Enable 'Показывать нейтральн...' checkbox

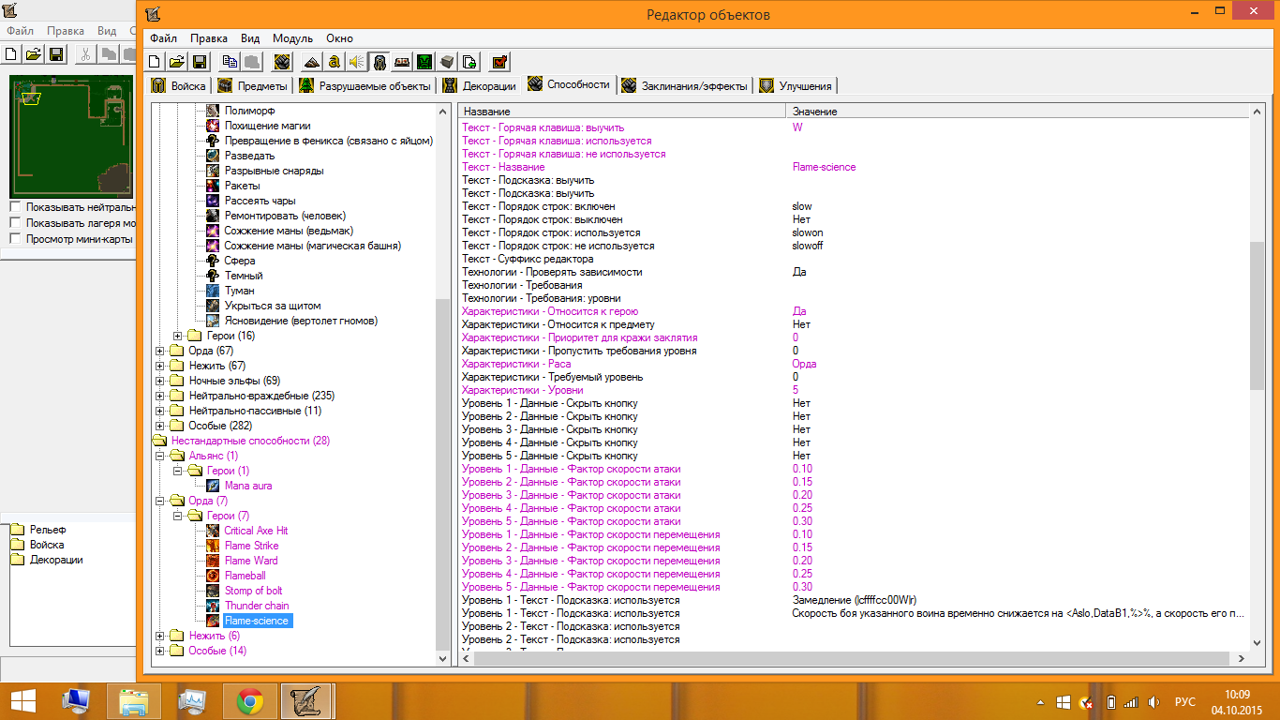(15, 207)
